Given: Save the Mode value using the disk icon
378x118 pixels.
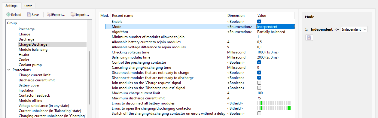Looking at the screenshot, I should point(309,38).
